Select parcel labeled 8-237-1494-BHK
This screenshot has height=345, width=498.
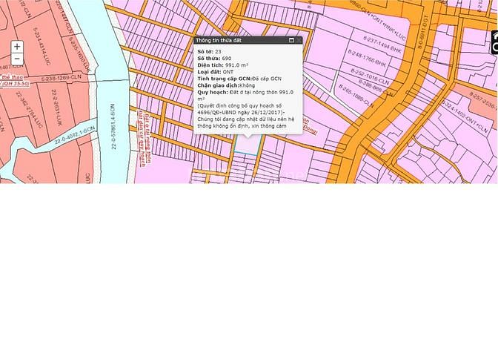382,45
